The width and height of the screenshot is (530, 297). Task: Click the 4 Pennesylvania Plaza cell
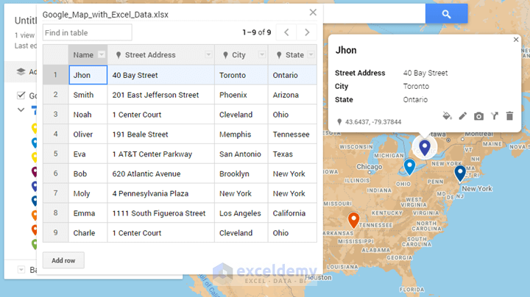tap(161, 193)
